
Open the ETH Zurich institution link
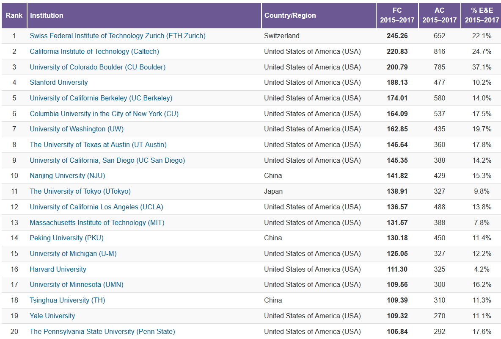pos(118,36)
